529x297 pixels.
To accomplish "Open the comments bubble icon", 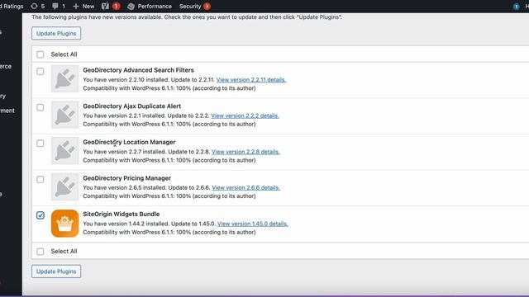I will [x=55, y=6].
